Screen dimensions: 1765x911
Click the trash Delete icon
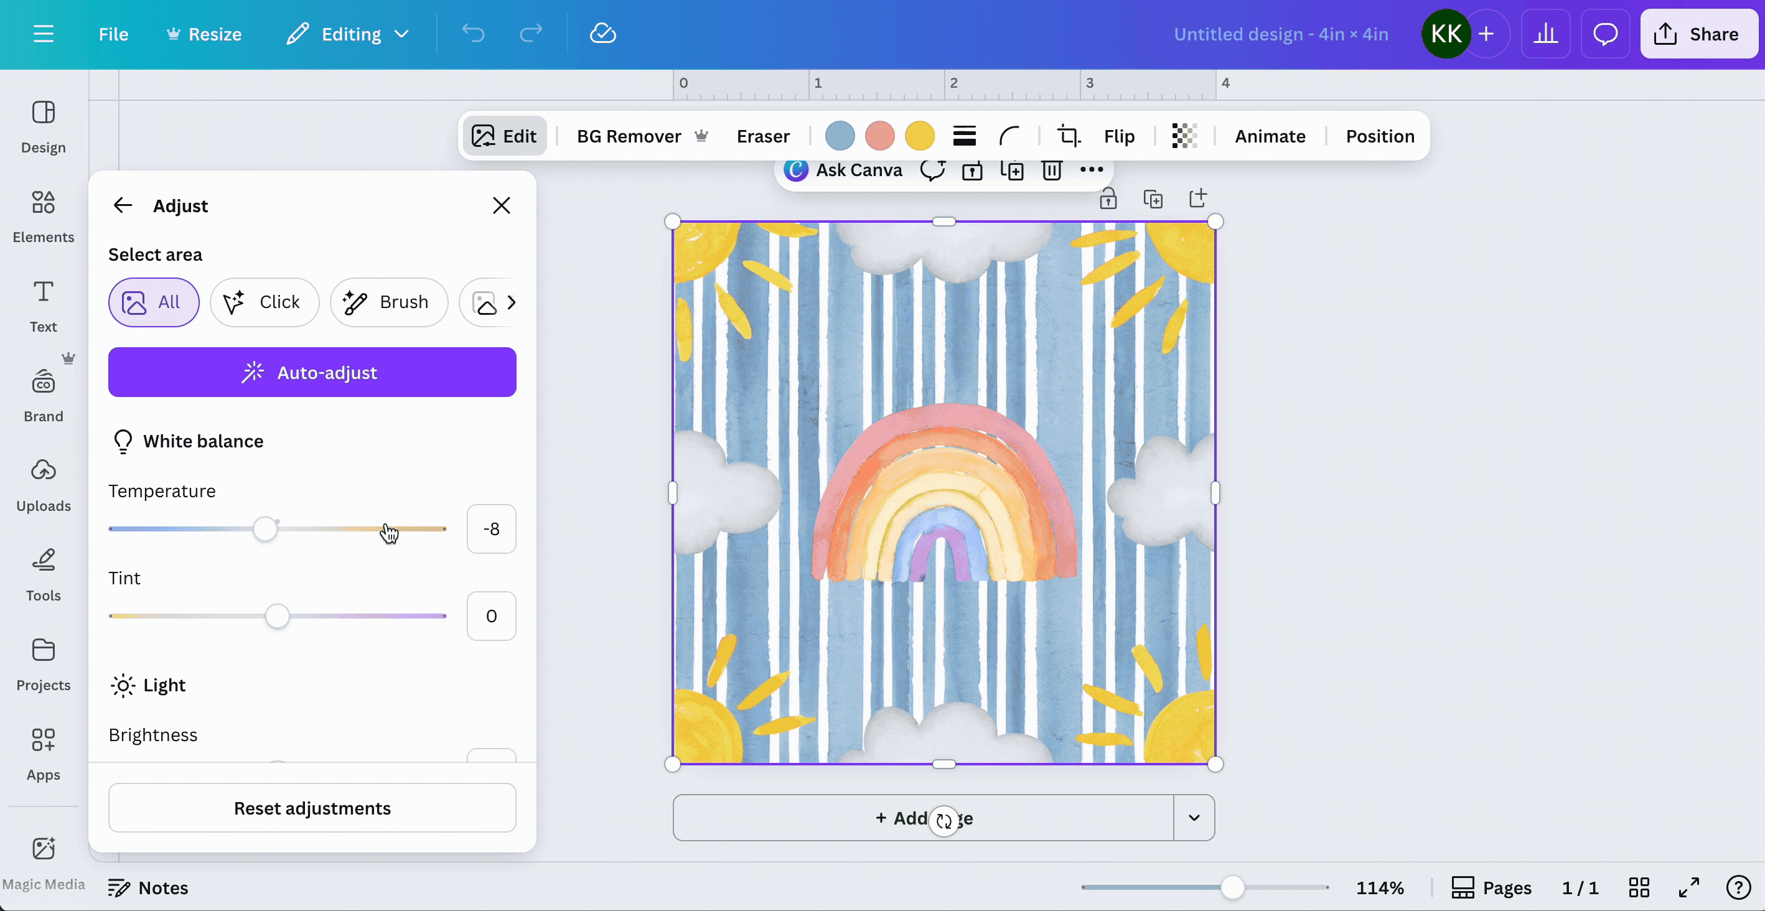(x=1052, y=170)
